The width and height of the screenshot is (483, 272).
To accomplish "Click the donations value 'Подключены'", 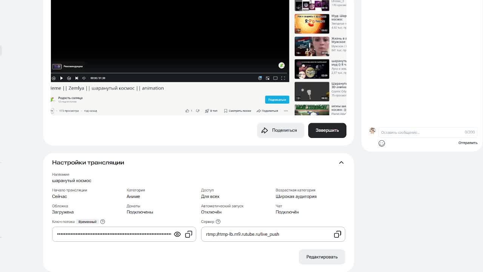I will click(140, 212).
